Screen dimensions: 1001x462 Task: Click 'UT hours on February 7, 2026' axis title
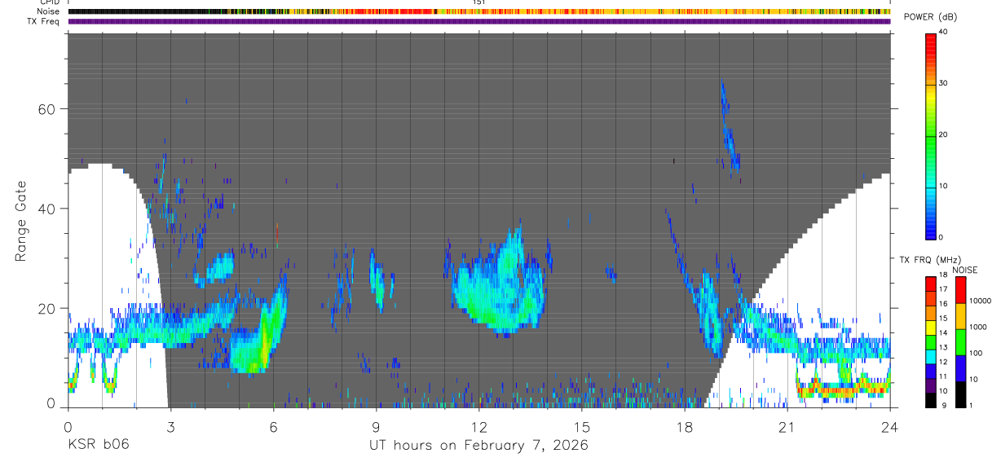pos(479,445)
